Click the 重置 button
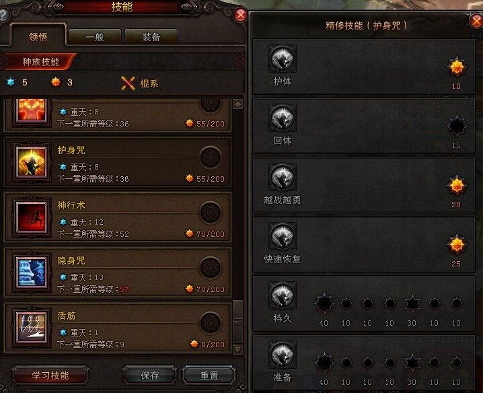This screenshot has height=393, width=483. click(209, 375)
